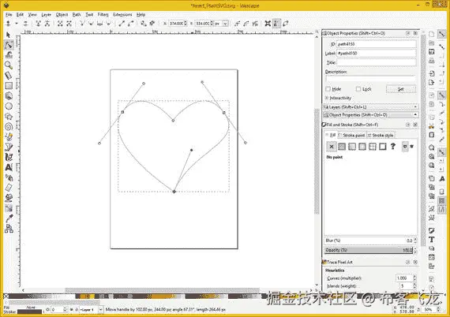Select the Ellipse circle tool
Image resolution: width=450 pixels, height=317 pixels.
(9, 106)
